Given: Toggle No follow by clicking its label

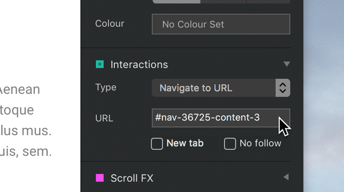Looking at the screenshot, I should tap(261, 143).
